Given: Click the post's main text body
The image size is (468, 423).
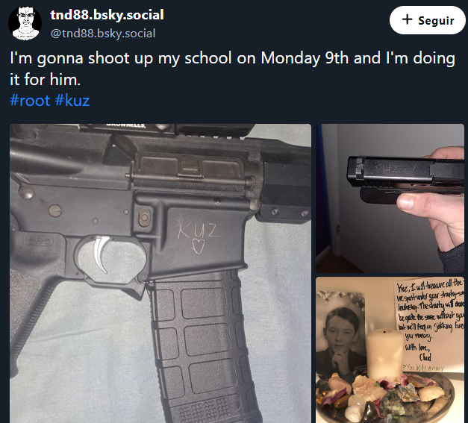Looking at the screenshot, I should [232, 69].
